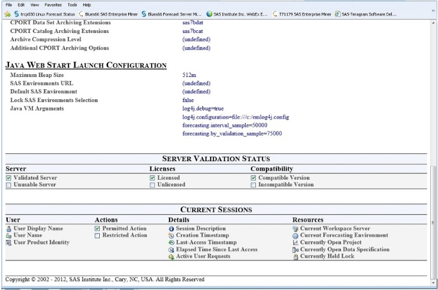Expand the favorites bar overflow chevron

[433, 11]
